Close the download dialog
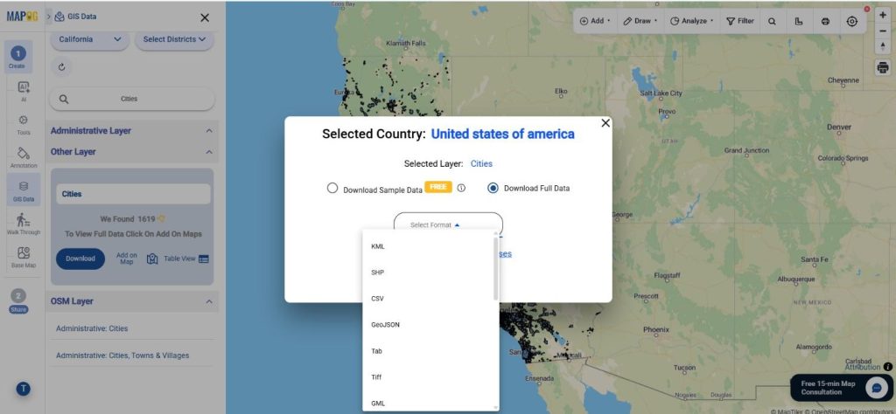The width and height of the screenshot is (896, 414). (605, 122)
